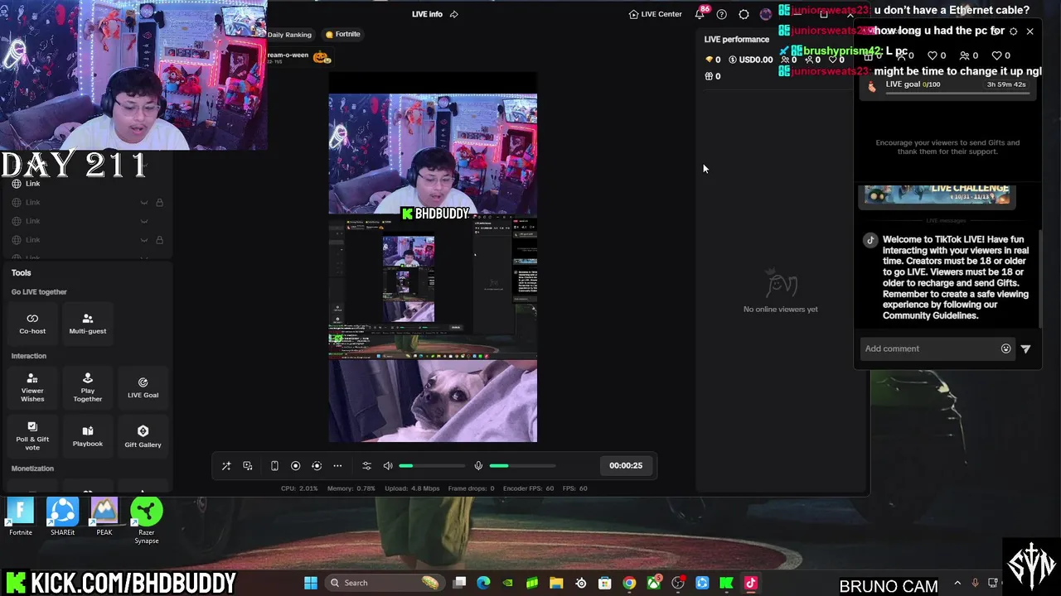This screenshot has width=1061, height=596.
Task: Open the Daily Ranking tag
Action: (289, 35)
